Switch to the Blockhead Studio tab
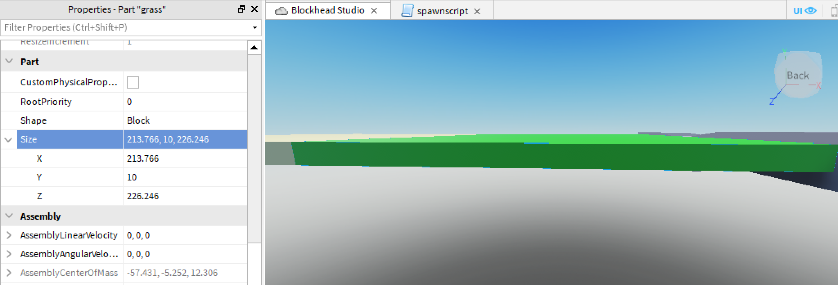This screenshot has width=838, height=285. click(x=327, y=10)
